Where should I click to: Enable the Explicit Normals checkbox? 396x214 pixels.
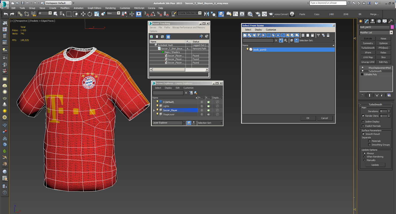click(x=363, y=126)
